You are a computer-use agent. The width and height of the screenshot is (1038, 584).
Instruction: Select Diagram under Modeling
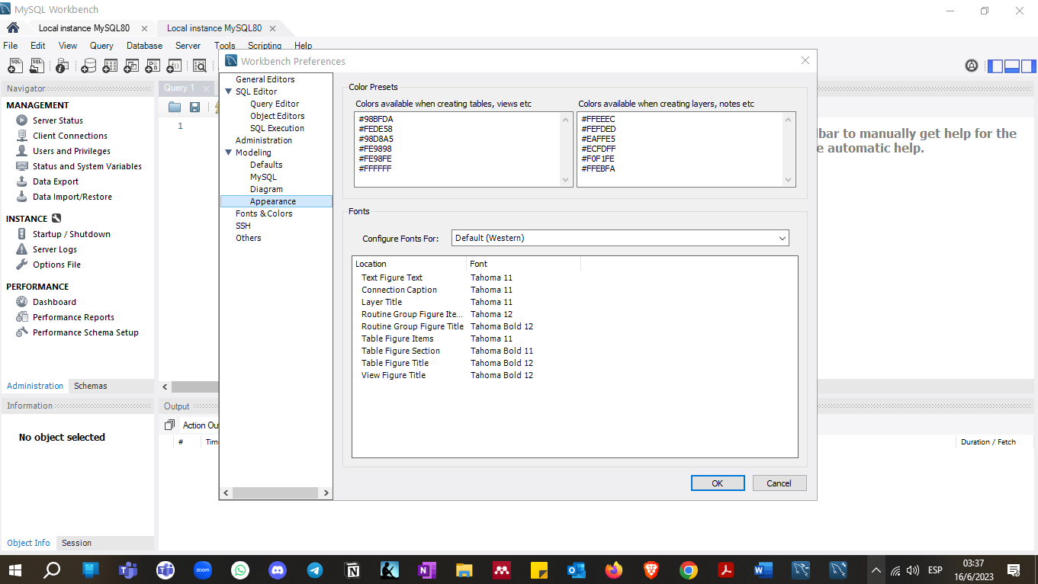(266, 189)
